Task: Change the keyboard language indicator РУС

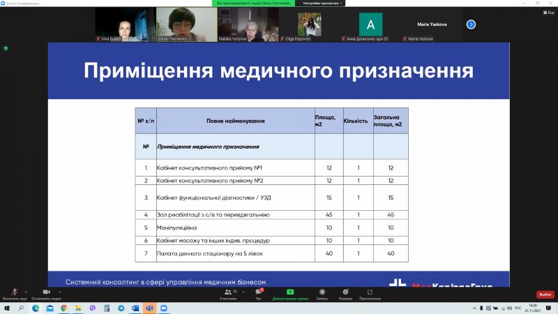Action: (x=518, y=308)
